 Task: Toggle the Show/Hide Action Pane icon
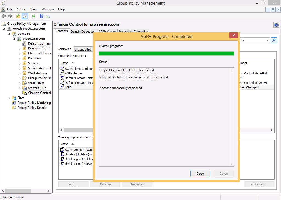pos(48,16)
